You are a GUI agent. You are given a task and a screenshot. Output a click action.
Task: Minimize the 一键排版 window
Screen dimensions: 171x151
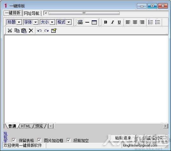142,6
